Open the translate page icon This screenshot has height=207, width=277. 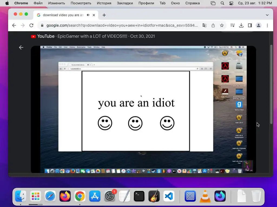(x=205, y=25)
